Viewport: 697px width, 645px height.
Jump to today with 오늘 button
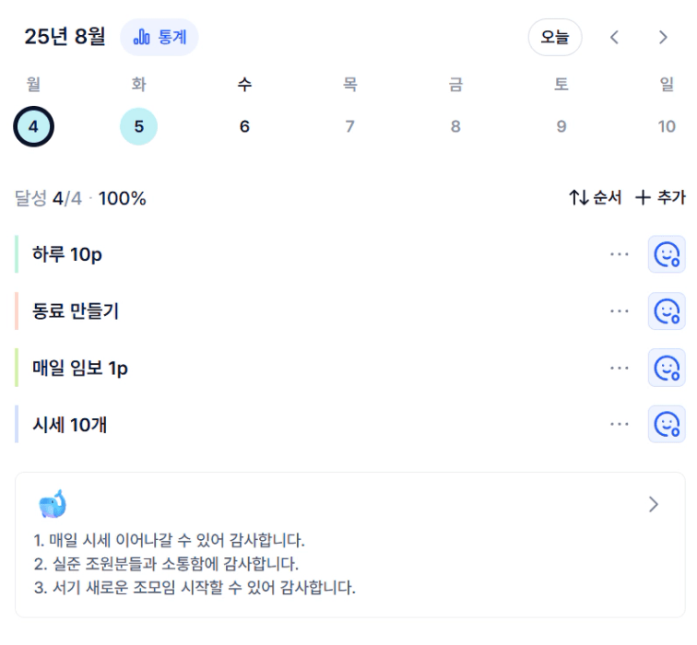pos(555,37)
